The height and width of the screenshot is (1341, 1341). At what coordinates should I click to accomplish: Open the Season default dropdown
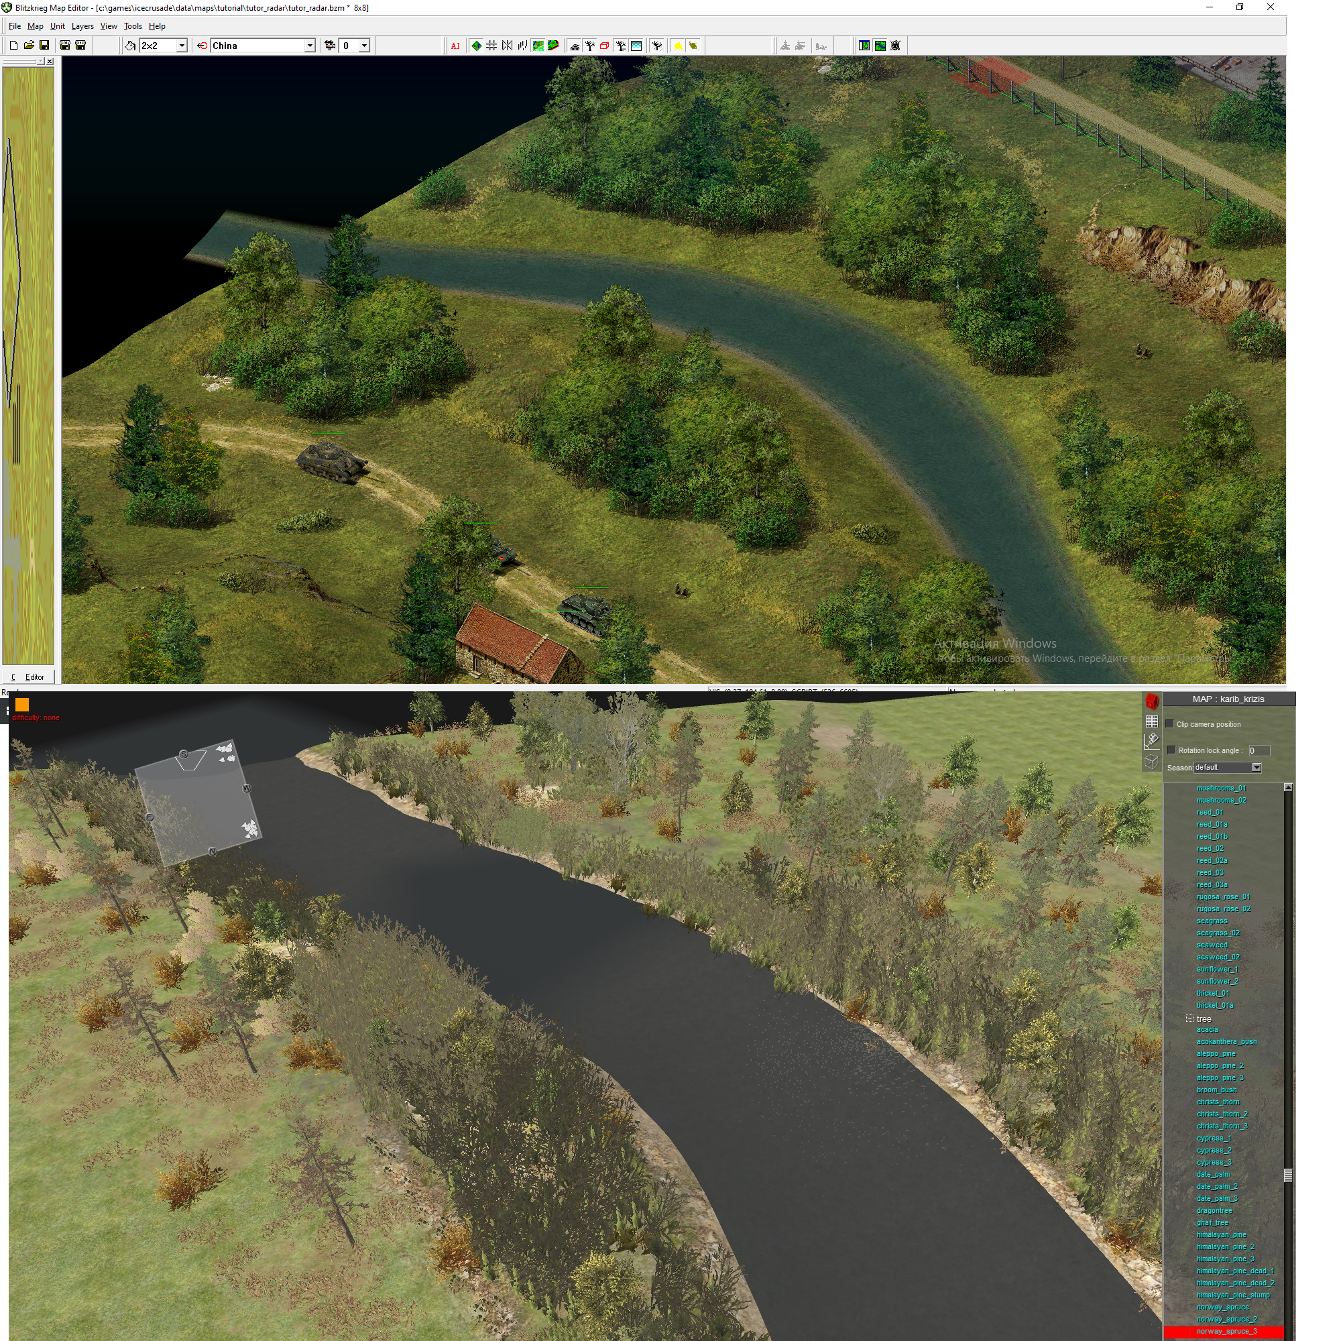click(x=1257, y=767)
